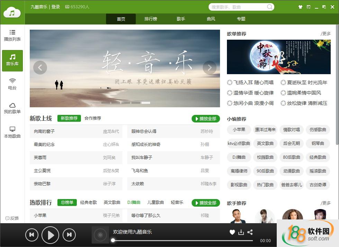Image resolution: width=339 pixels, height=247 pixels.
Task: Favorite the song with the heart icon
Action: coord(232,233)
